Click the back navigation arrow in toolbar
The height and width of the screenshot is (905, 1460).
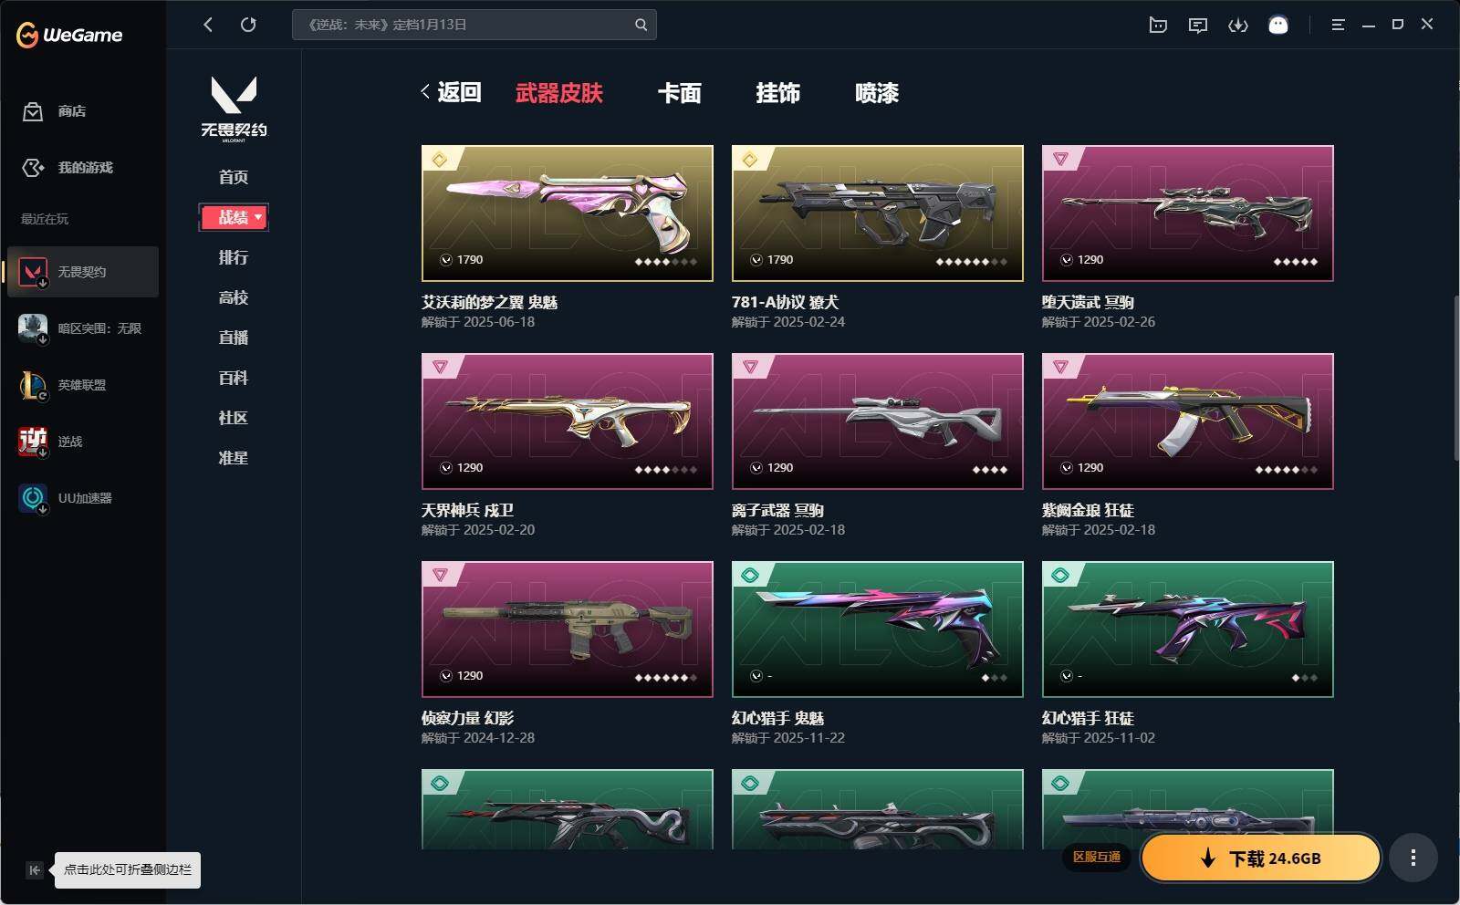coord(208,25)
